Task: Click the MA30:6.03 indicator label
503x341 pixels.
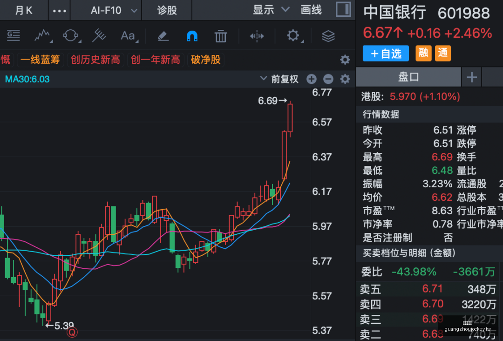Action: coord(27,79)
